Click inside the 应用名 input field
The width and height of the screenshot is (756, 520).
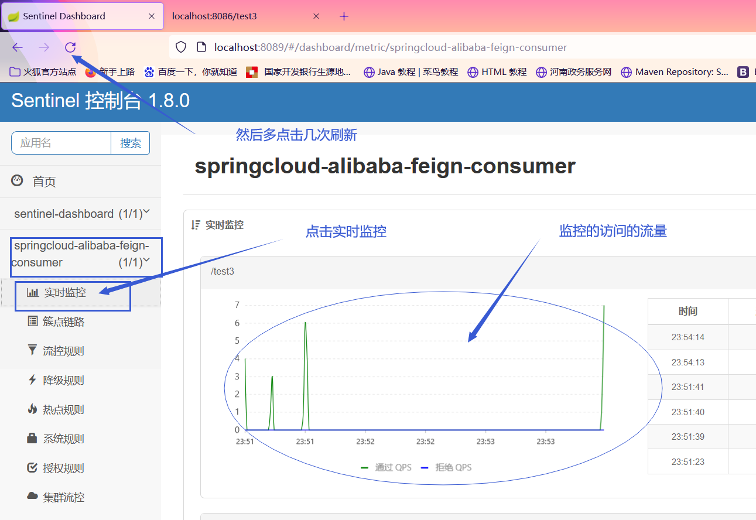pos(61,142)
